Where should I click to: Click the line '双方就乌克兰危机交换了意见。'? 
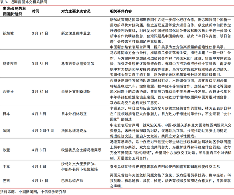[135, 103]
